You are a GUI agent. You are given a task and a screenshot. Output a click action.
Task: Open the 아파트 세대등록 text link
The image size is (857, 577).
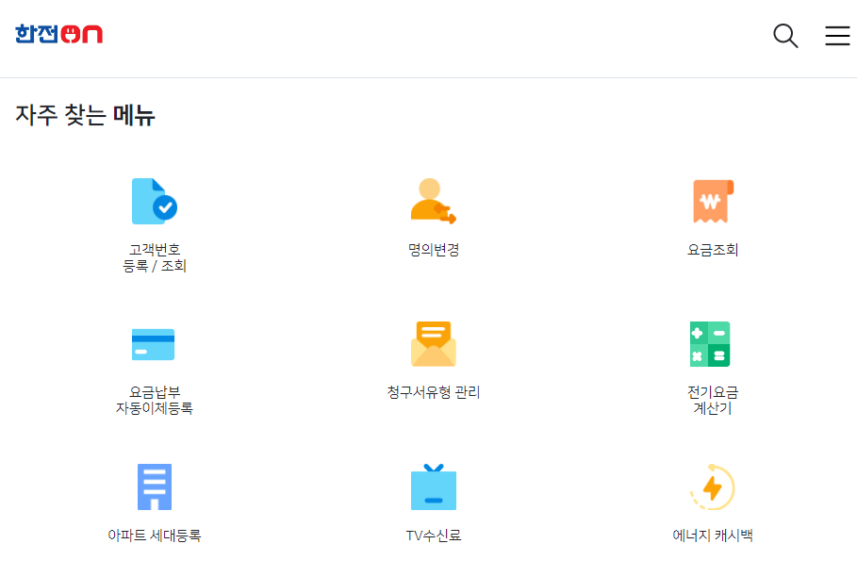(154, 536)
